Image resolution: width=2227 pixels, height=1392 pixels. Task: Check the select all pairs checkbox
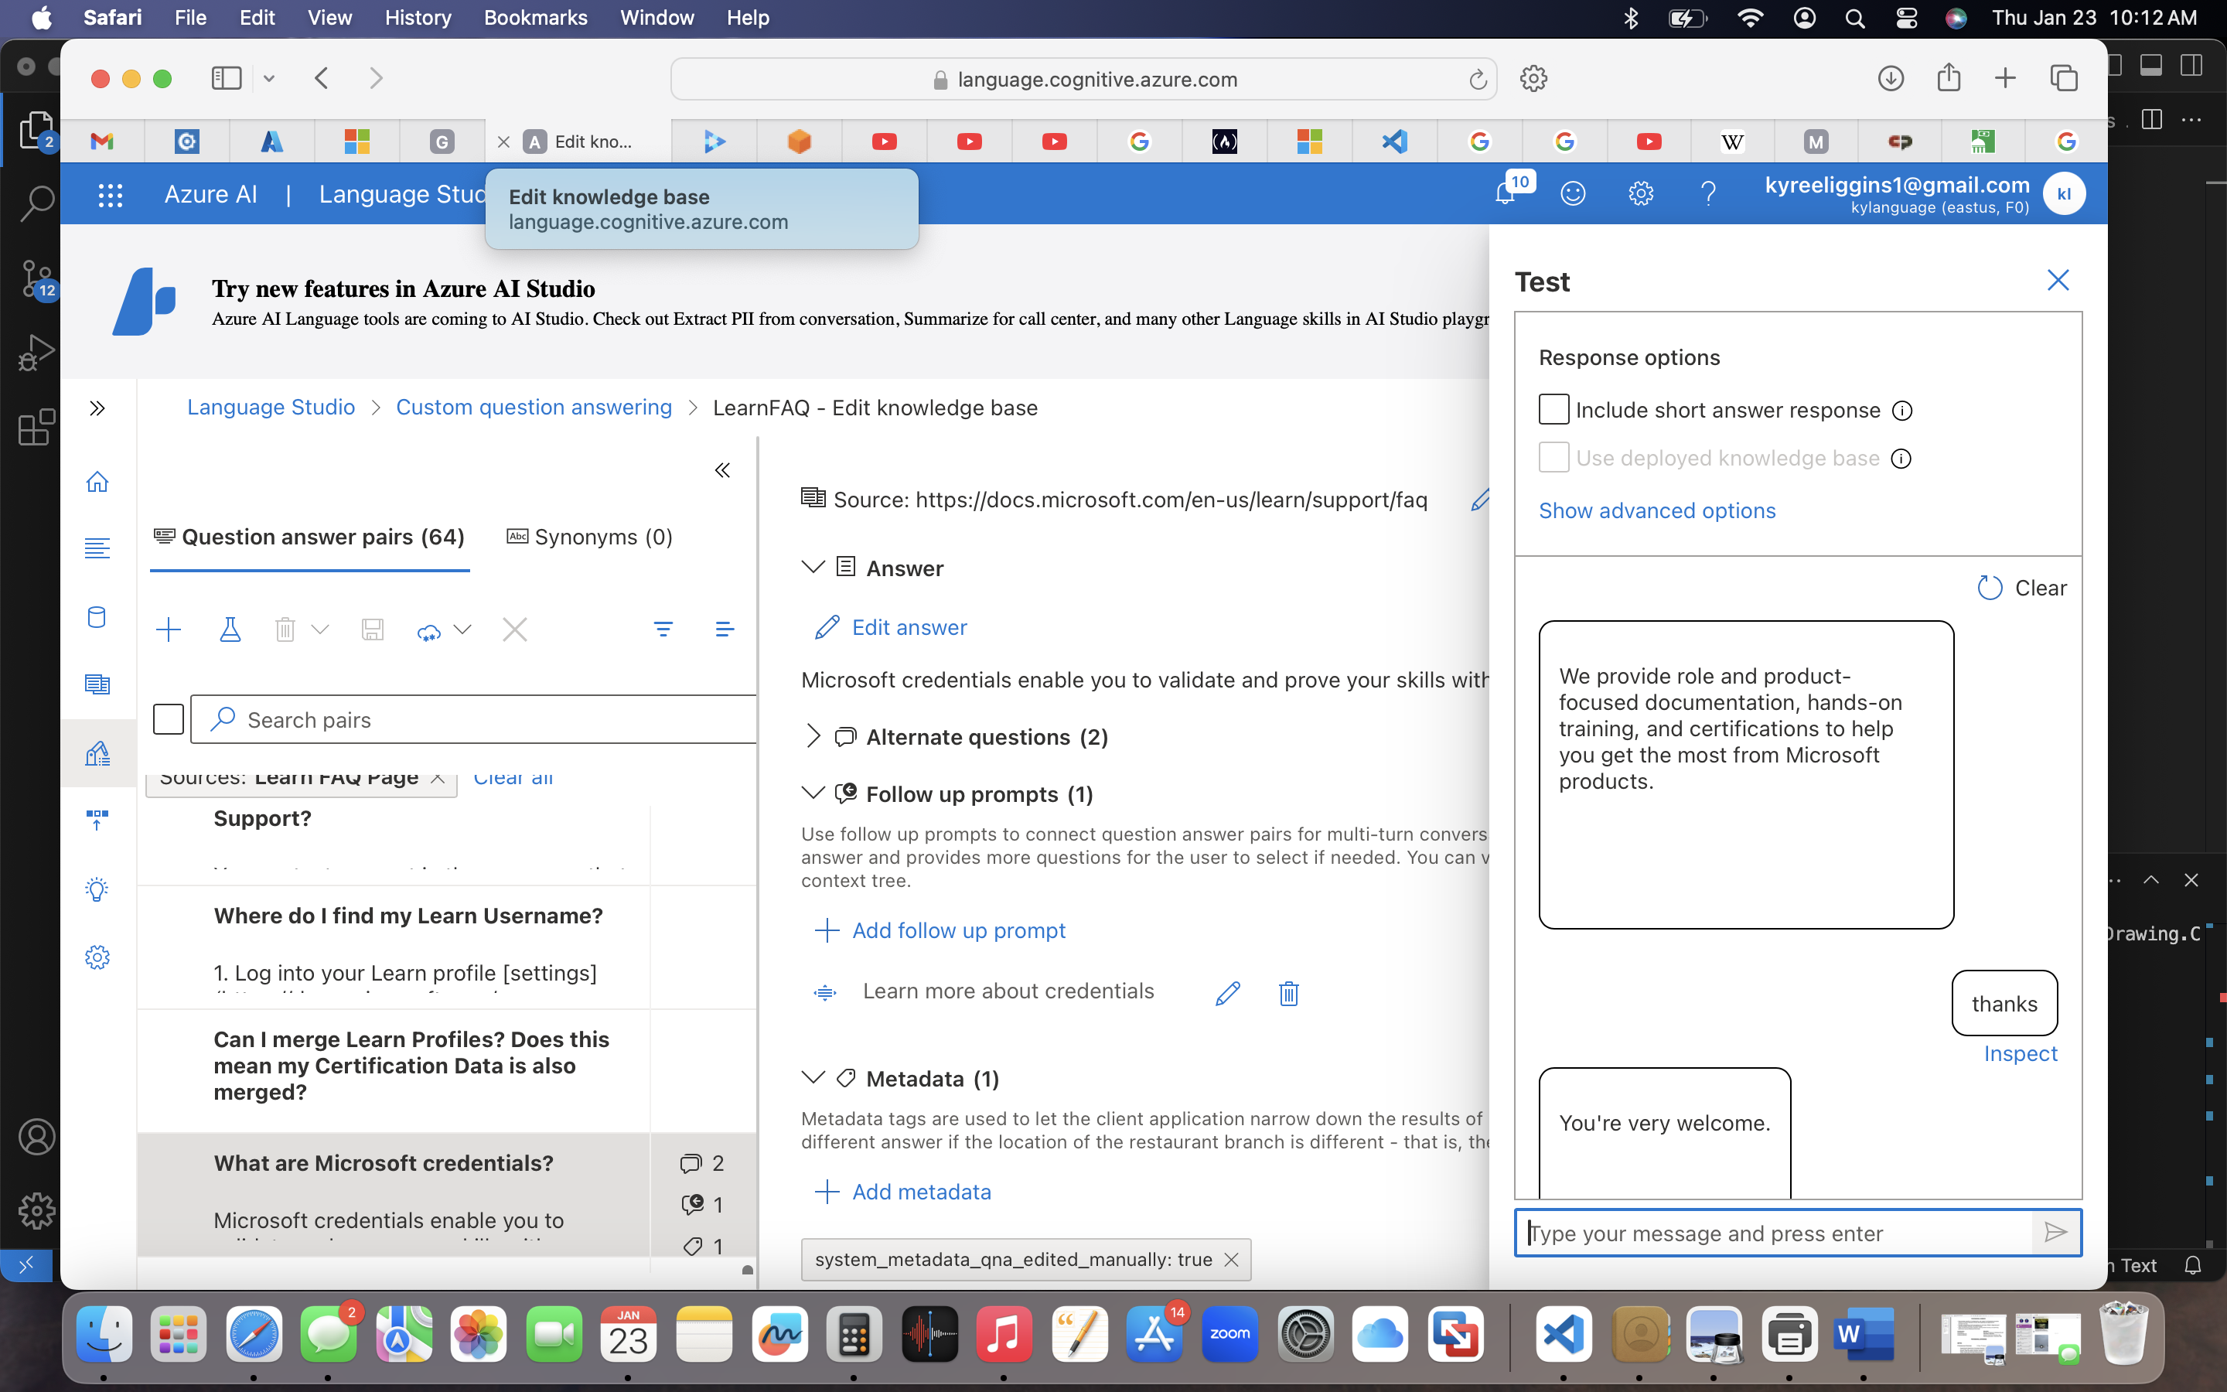[x=169, y=719]
